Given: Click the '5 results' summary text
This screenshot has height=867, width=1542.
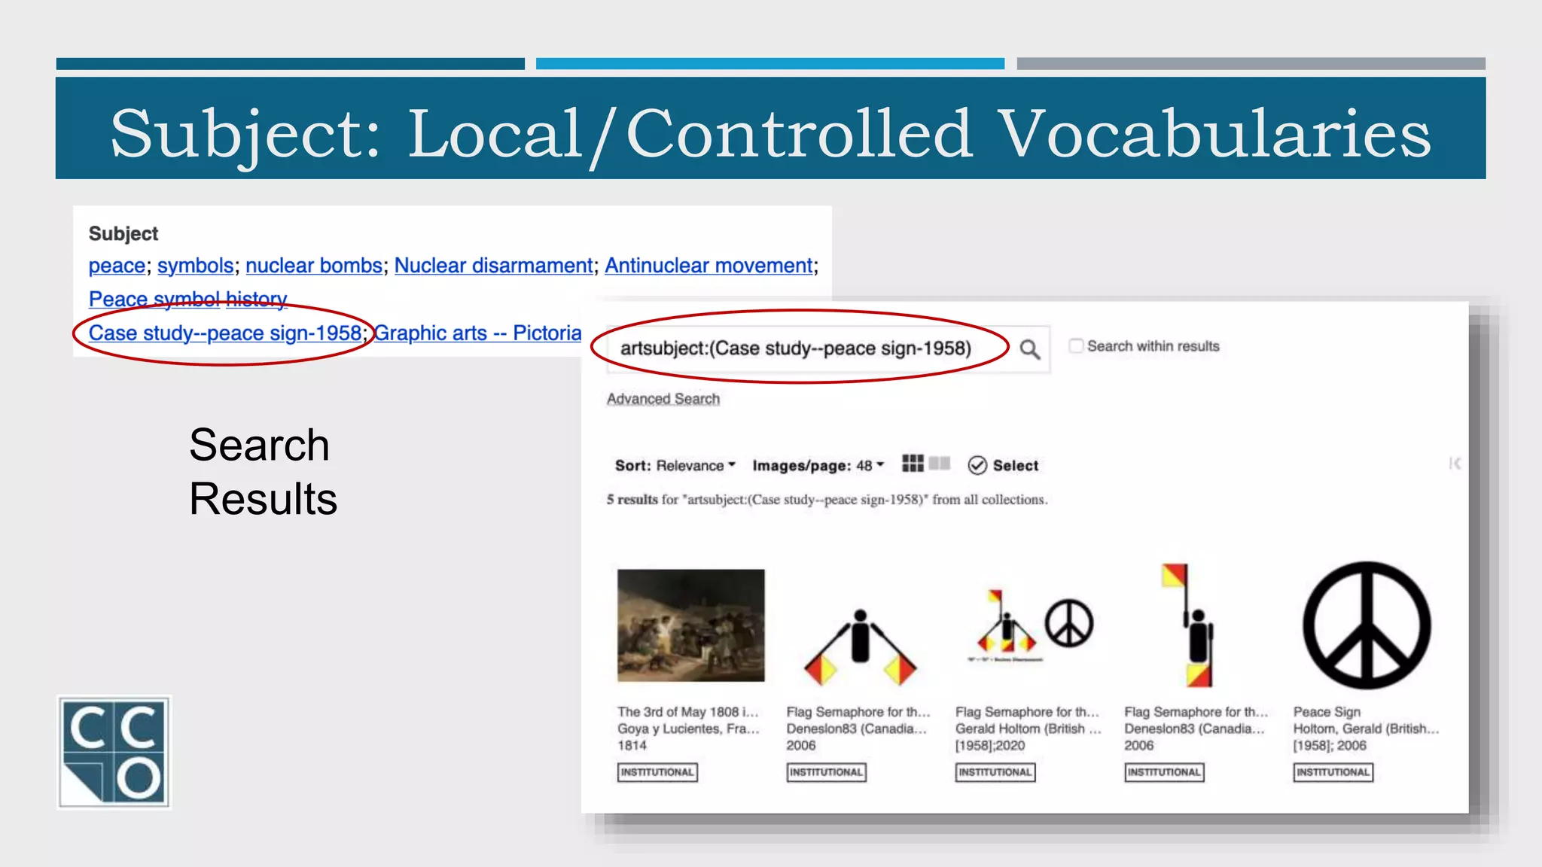Looking at the screenshot, I should pos(632,500).
